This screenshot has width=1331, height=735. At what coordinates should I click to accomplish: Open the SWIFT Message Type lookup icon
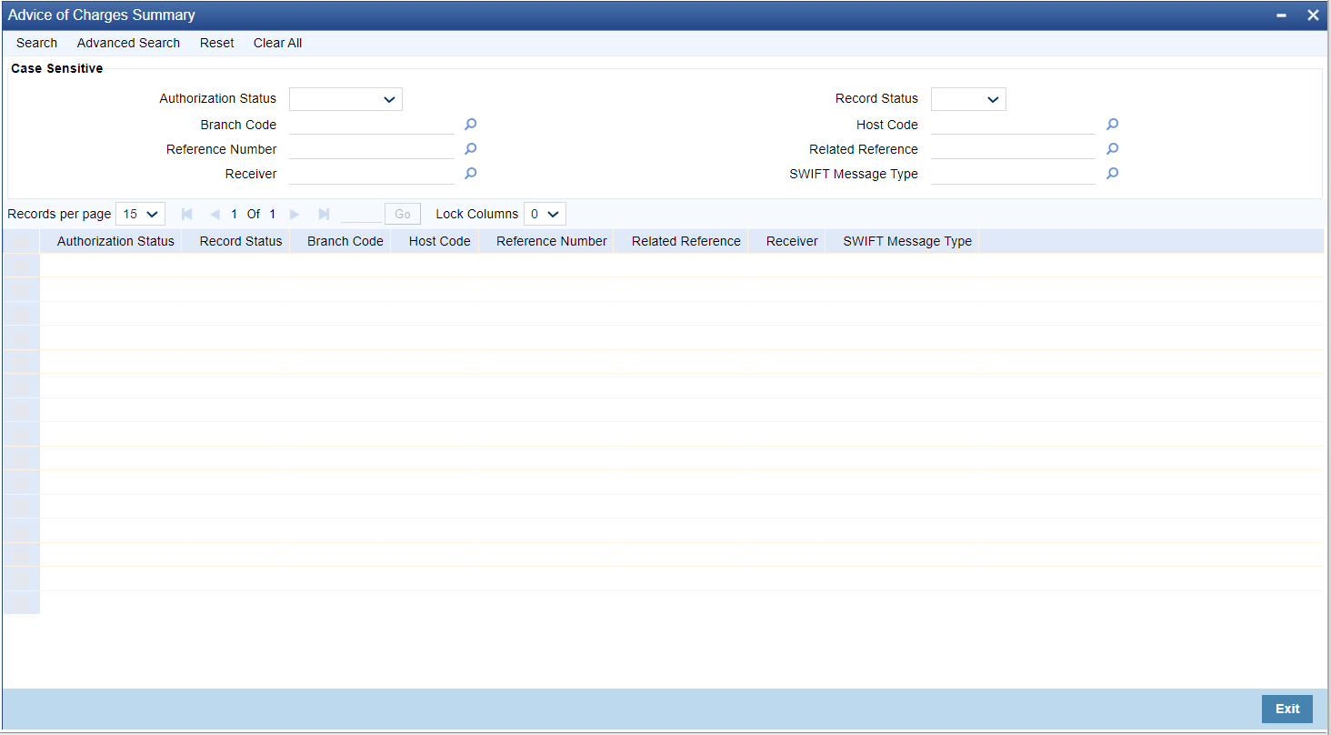1112,174
